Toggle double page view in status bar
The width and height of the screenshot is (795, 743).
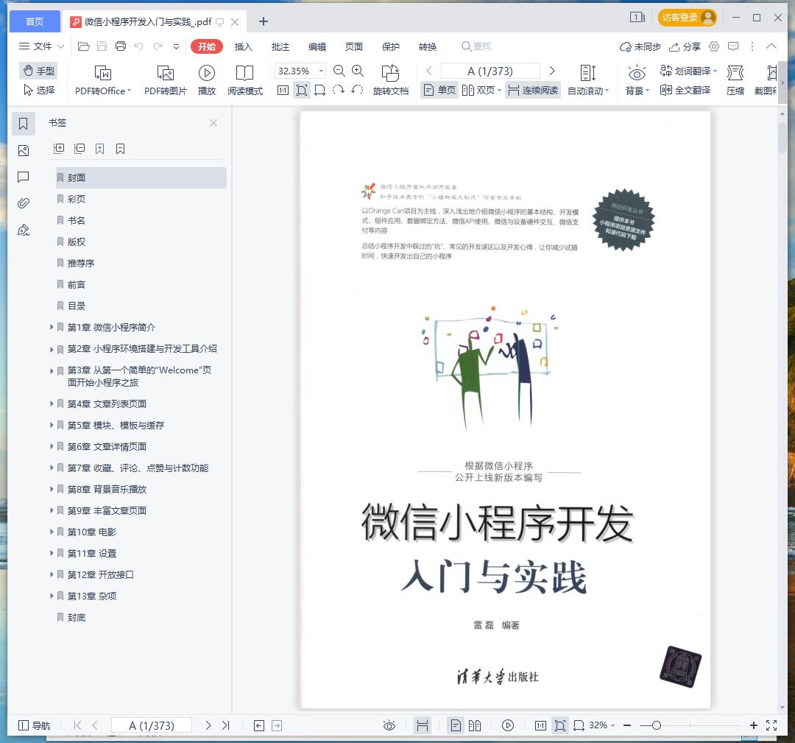[475, 725]
